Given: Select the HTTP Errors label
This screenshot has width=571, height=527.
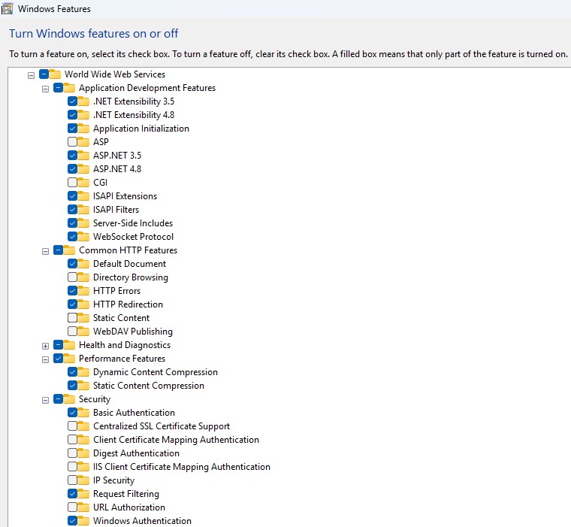Looking at the screenshot, I should 116,291.
